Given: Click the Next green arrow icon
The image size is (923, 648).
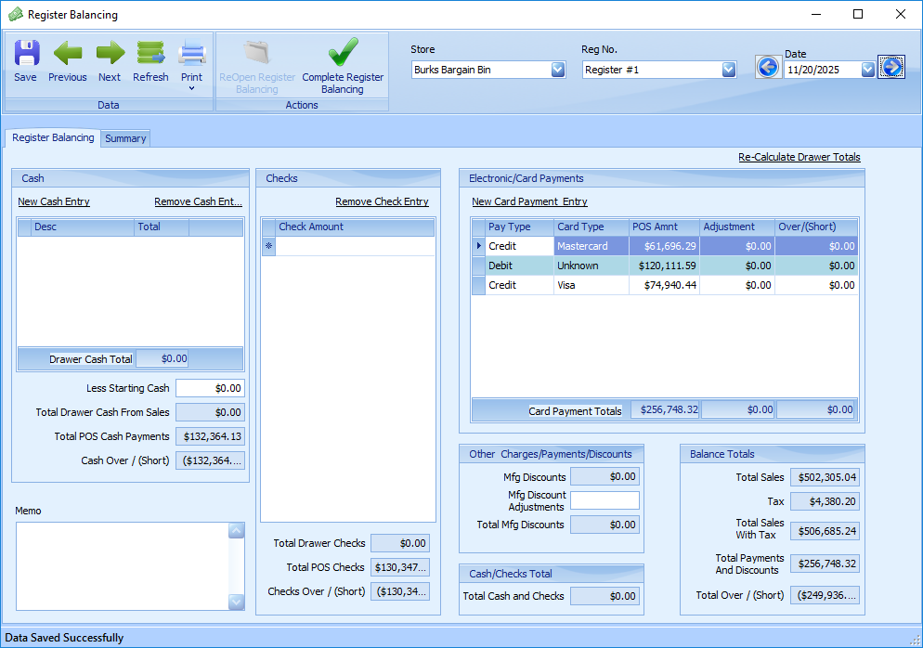Looking at the screenshot, I should point(110,54).
